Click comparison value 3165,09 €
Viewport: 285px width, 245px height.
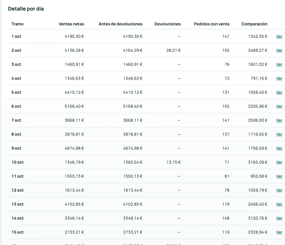point(258,162)
